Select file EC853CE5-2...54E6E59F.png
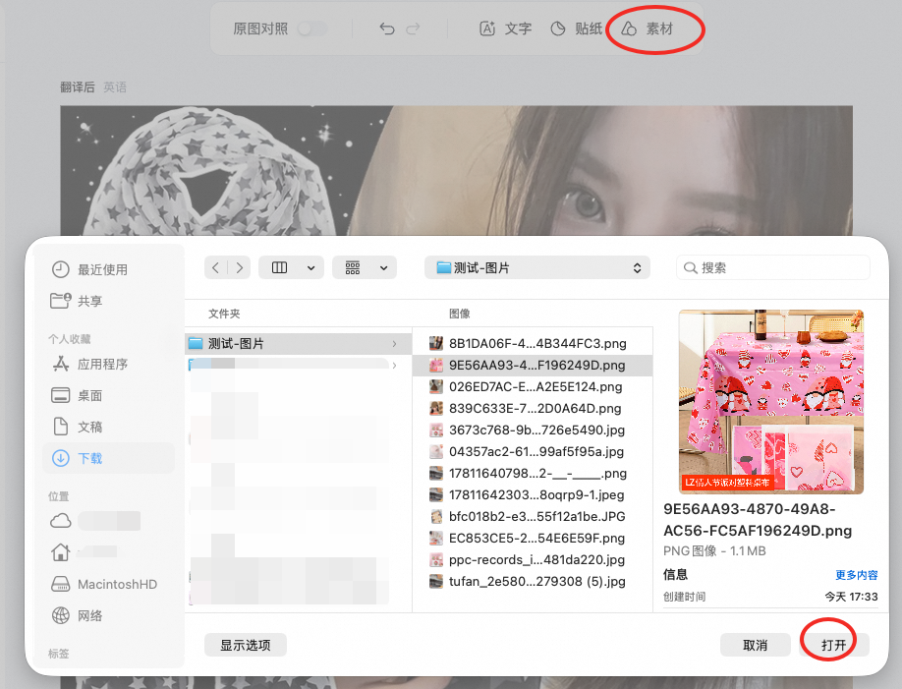 533,538
